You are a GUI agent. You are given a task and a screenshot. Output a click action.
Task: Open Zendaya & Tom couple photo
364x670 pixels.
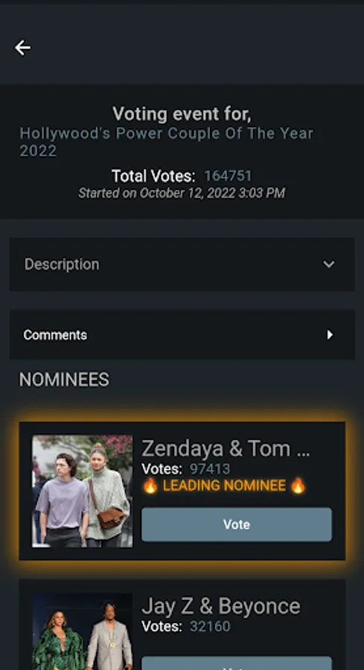click(x=82, y=491)
